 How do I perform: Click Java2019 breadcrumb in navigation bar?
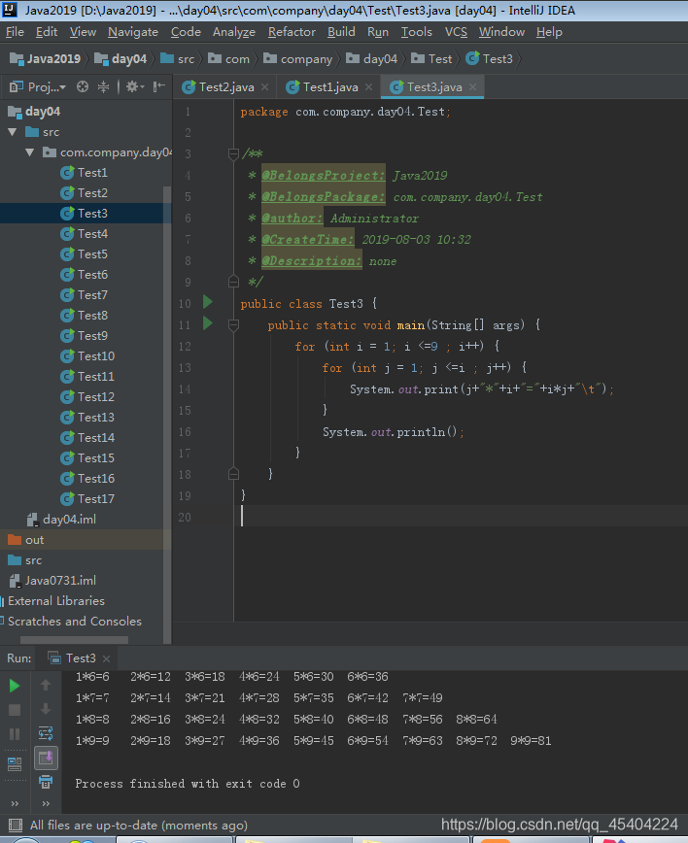46,58
